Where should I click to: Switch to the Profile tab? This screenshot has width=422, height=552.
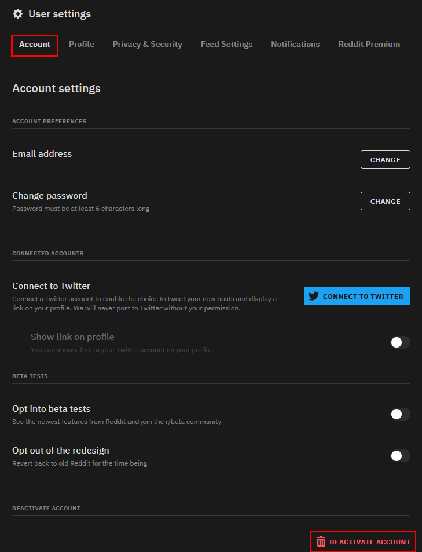(x=81, y=45)
